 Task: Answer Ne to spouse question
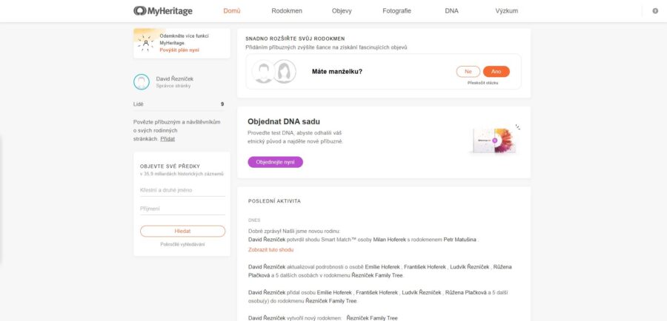pos(468,72)
